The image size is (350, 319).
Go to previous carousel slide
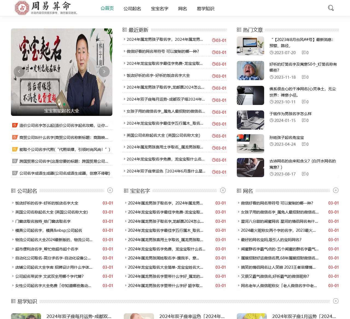click(x=19, y=72)
